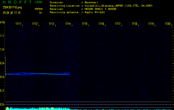The height and width of the screenshot is (110, 174).
Task: Click the 1720 time marker
Action: [168, 24]
